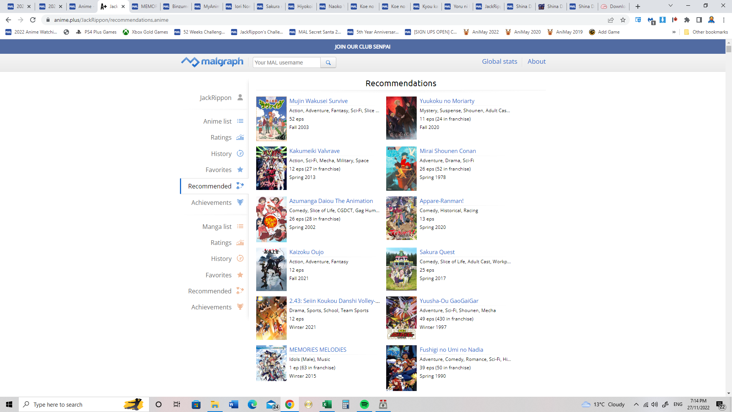Open the Global stats link
Image resolution: width=732 pixels, height=412 pixels.
[499, 61]
